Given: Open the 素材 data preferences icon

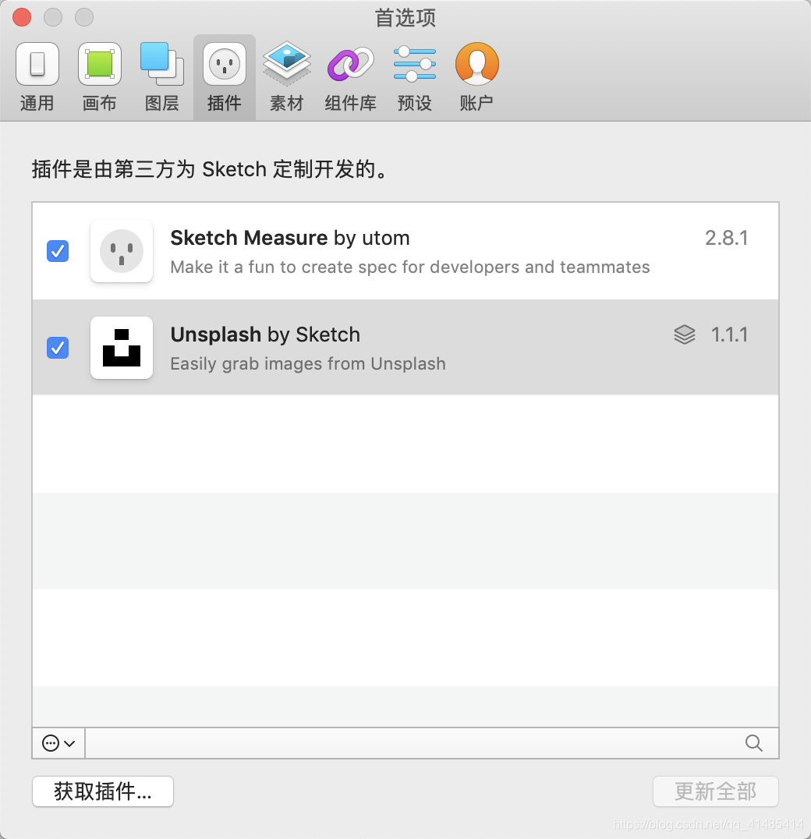Looking at the screenshot, I should coord(287,64).
